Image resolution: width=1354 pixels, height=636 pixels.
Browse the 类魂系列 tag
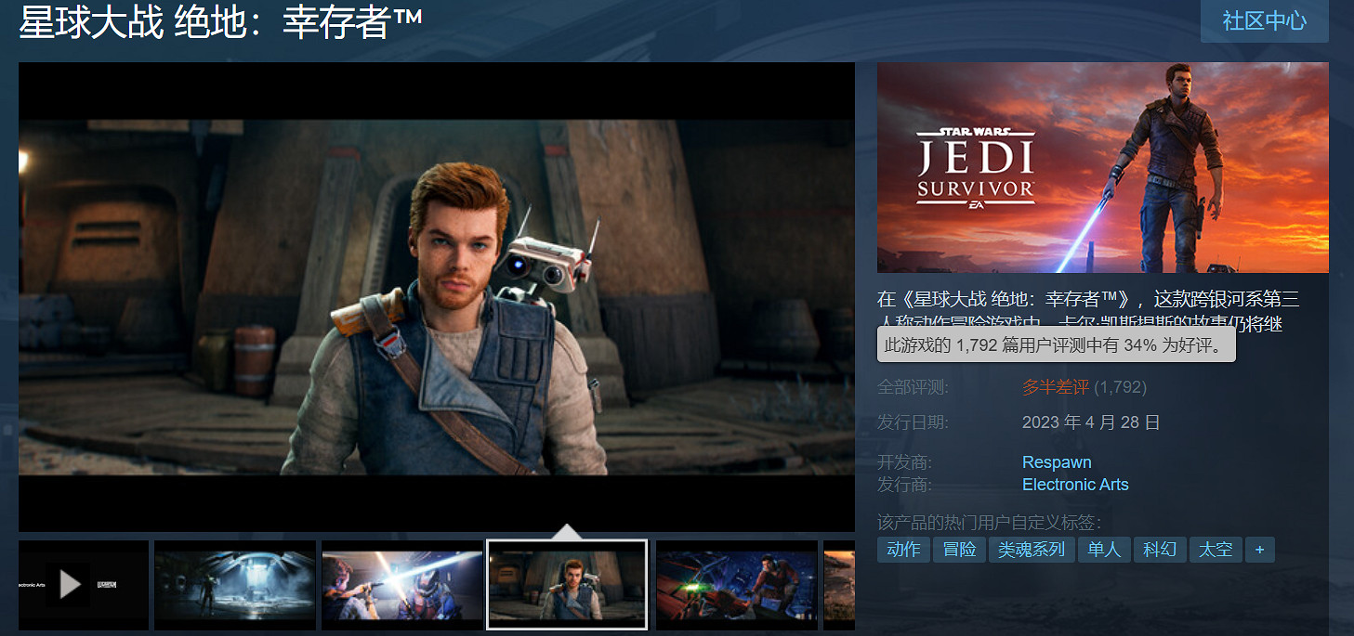coord(1031,550)
